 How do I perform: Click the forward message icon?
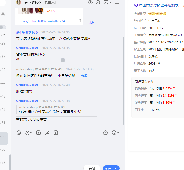pos(105,133)
